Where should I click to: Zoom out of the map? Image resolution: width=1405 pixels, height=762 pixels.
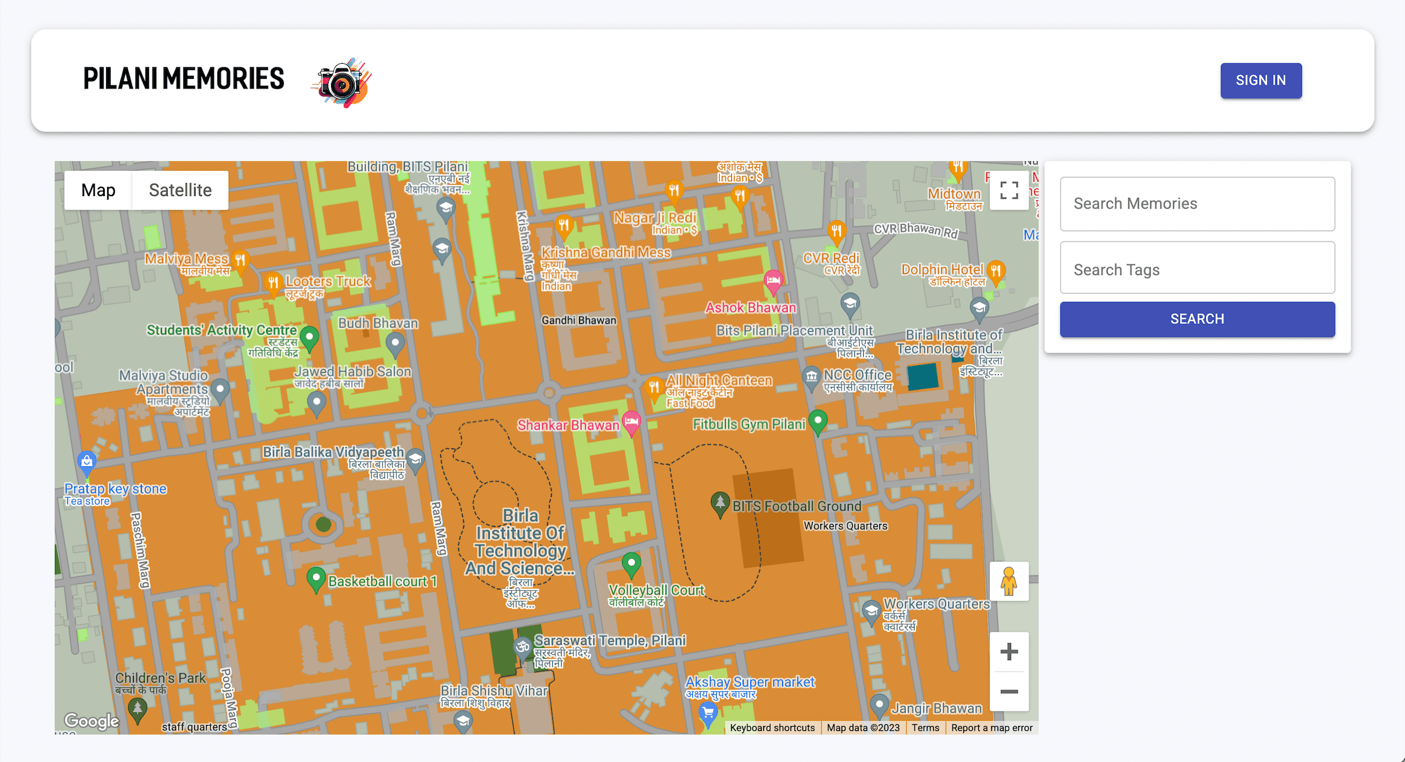click(1009, 691)
